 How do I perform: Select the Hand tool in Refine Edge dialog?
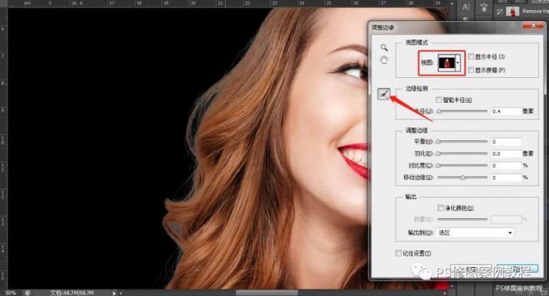(384, 60)
